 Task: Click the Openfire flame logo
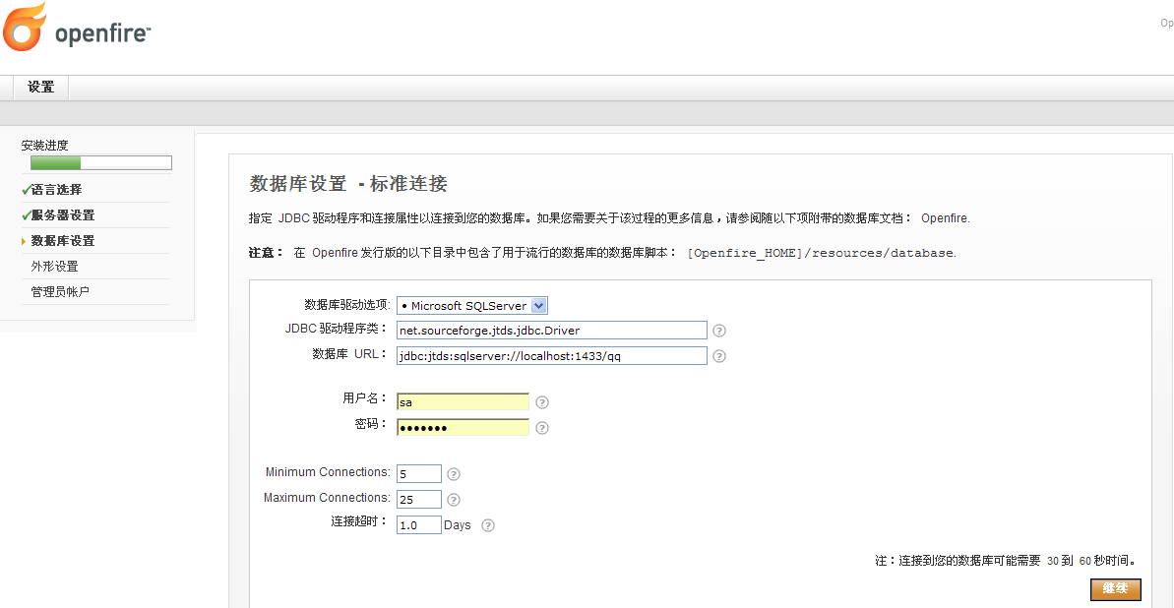click(27, 27)
